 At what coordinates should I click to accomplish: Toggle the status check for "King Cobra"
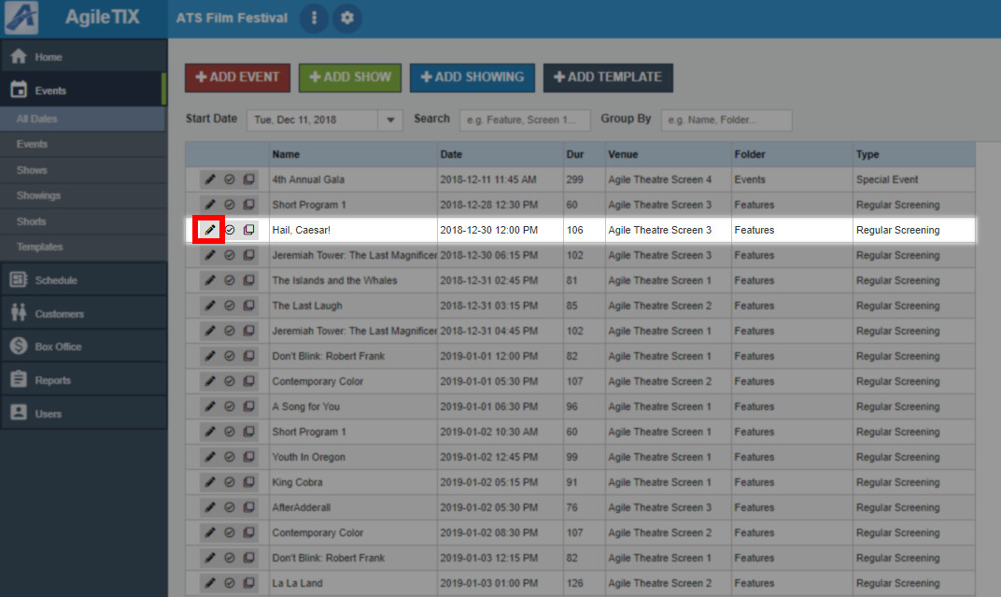pyautogui.click(x=230, y=482)
